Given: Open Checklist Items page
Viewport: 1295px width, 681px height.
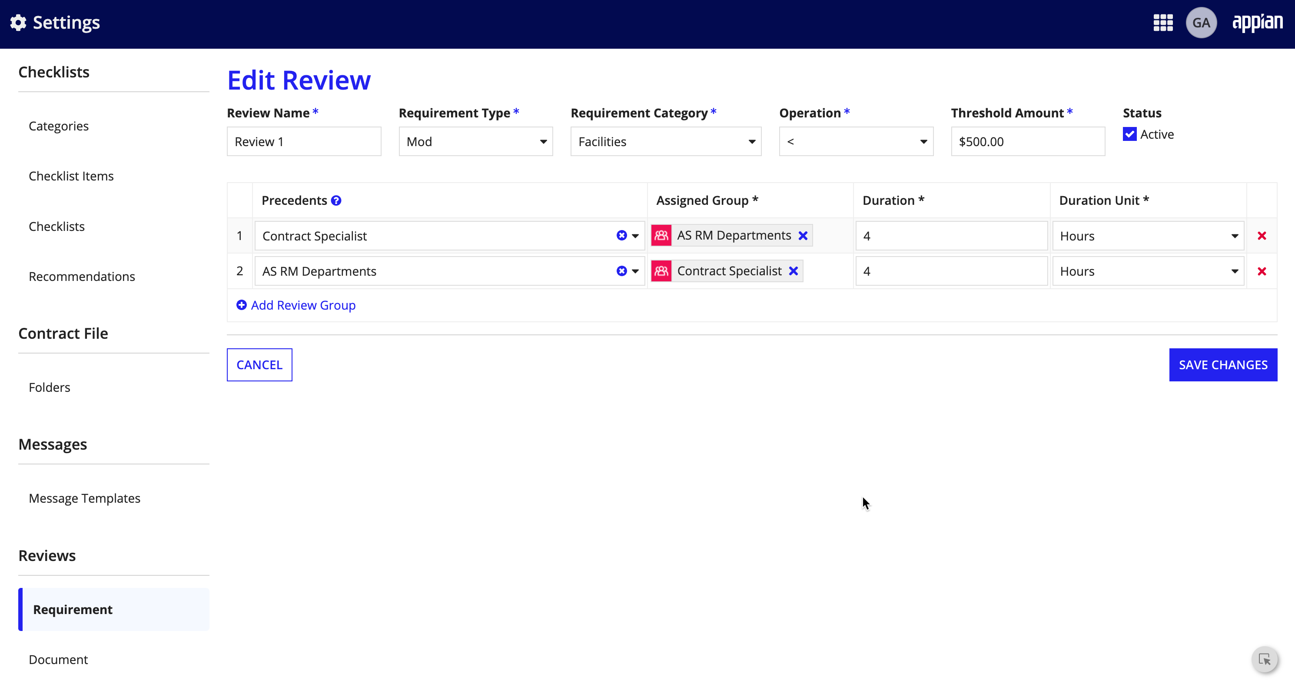Looking at the screenshot, I should point(71,176).
